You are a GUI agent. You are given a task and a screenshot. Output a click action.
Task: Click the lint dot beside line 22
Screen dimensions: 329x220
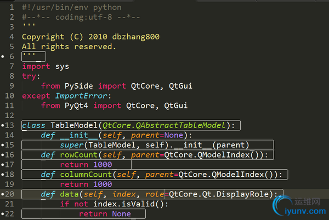pyautogui.click(x=3, y=214)
